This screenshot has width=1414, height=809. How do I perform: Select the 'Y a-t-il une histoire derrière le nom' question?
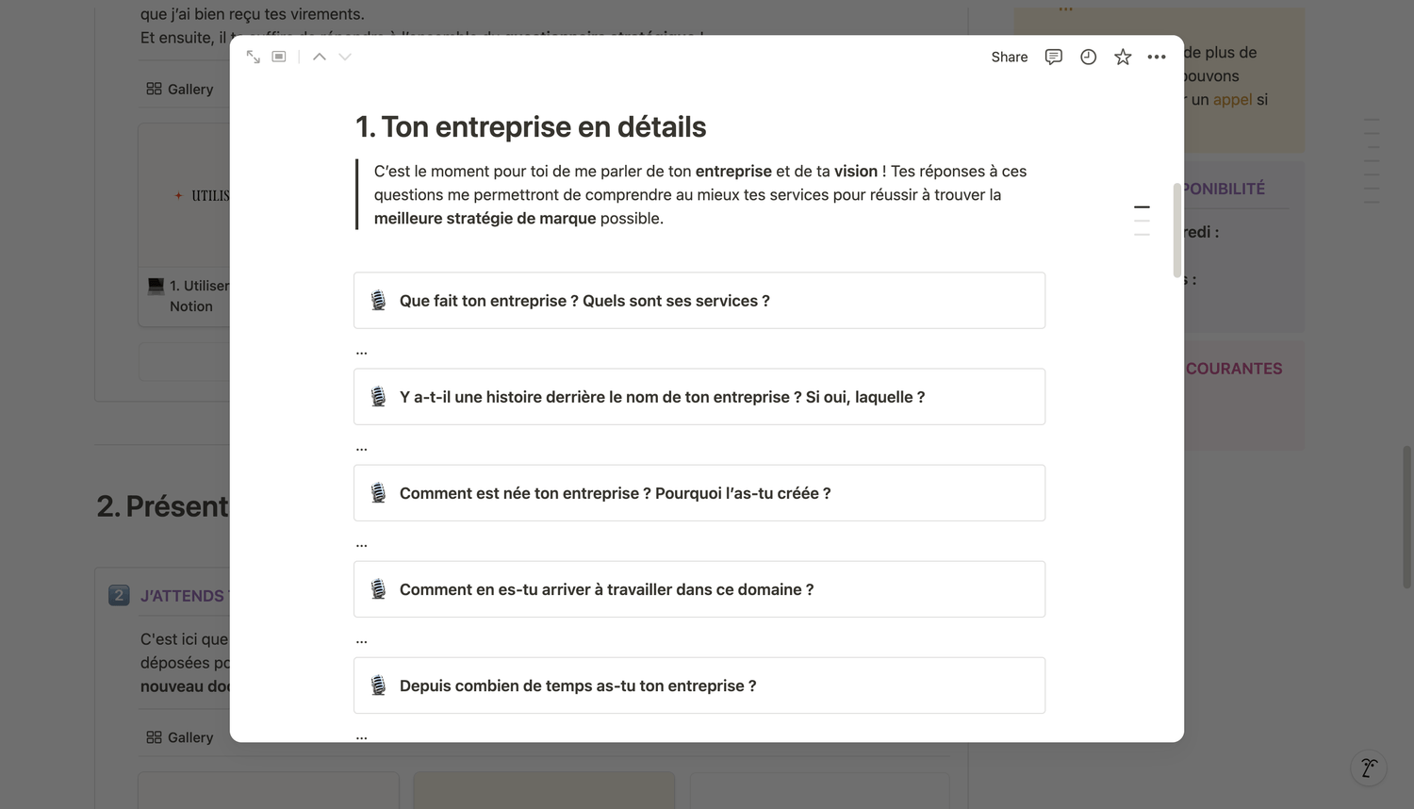click(662, 397)
